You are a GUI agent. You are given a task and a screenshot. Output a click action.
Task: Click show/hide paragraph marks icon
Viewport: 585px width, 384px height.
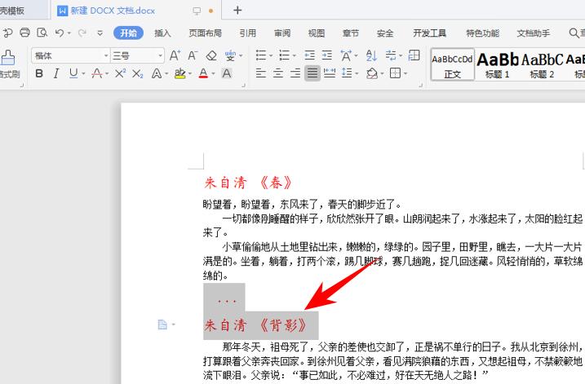[391, 55]
